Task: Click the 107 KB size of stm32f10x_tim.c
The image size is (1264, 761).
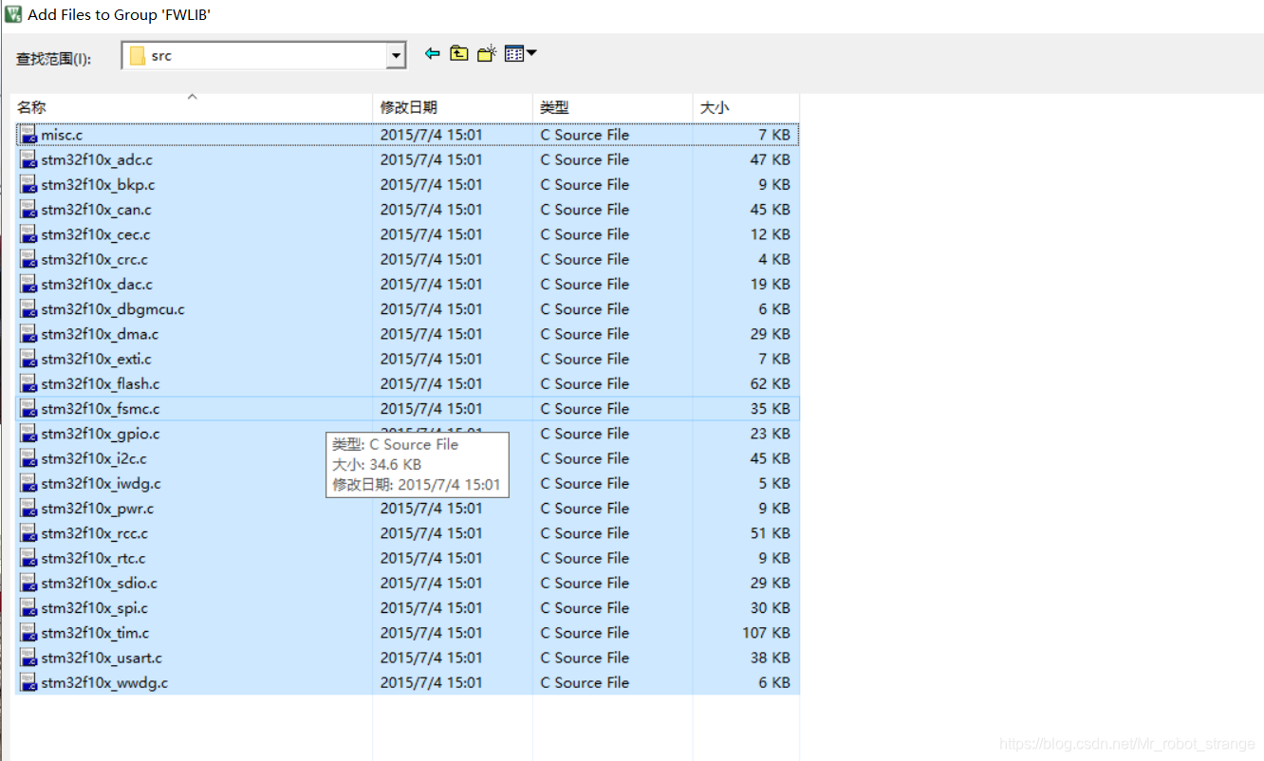Action: [x=766, y=633]
